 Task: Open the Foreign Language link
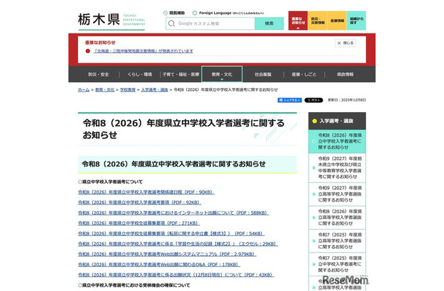tap(228, 13)
